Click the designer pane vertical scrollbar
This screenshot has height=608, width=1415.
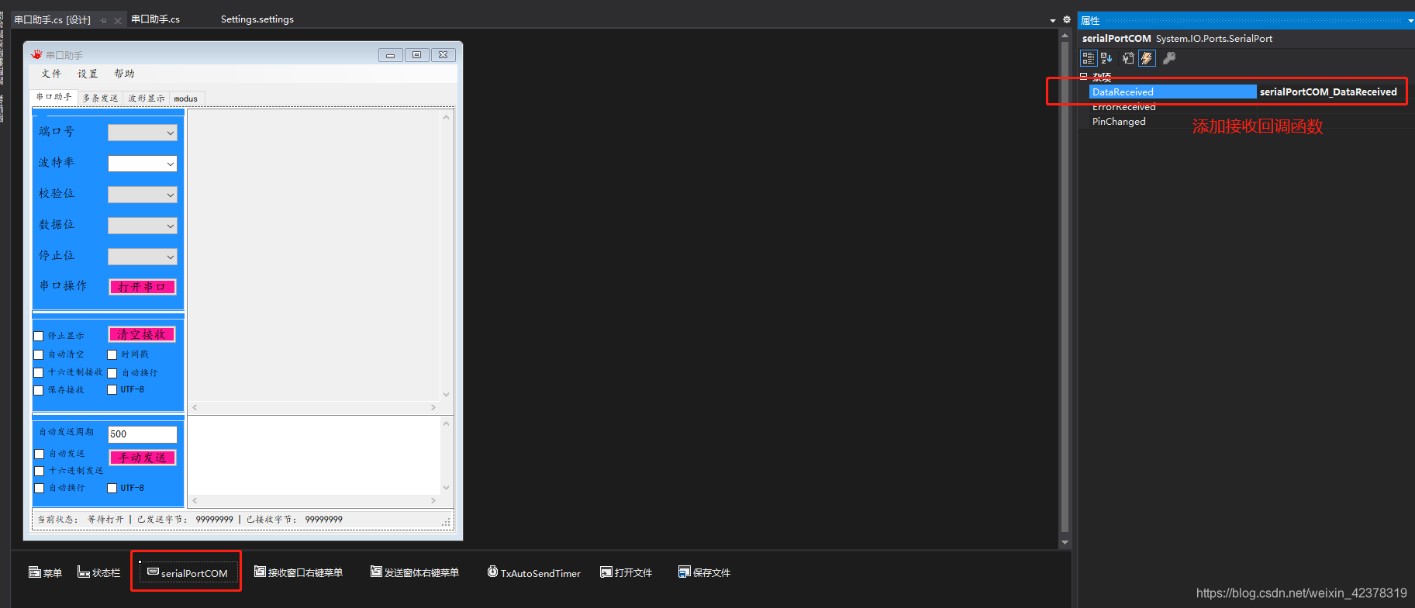click(1065, 289)
